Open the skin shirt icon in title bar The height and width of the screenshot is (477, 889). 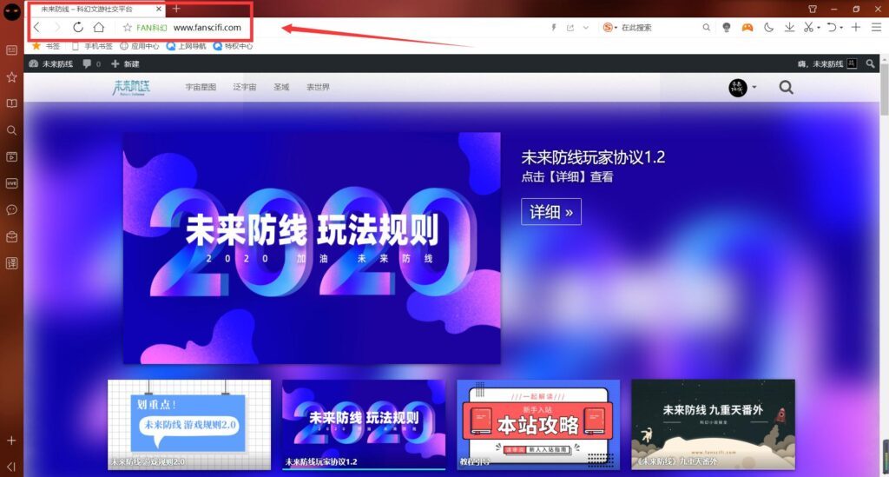click(x=813, y=9)
